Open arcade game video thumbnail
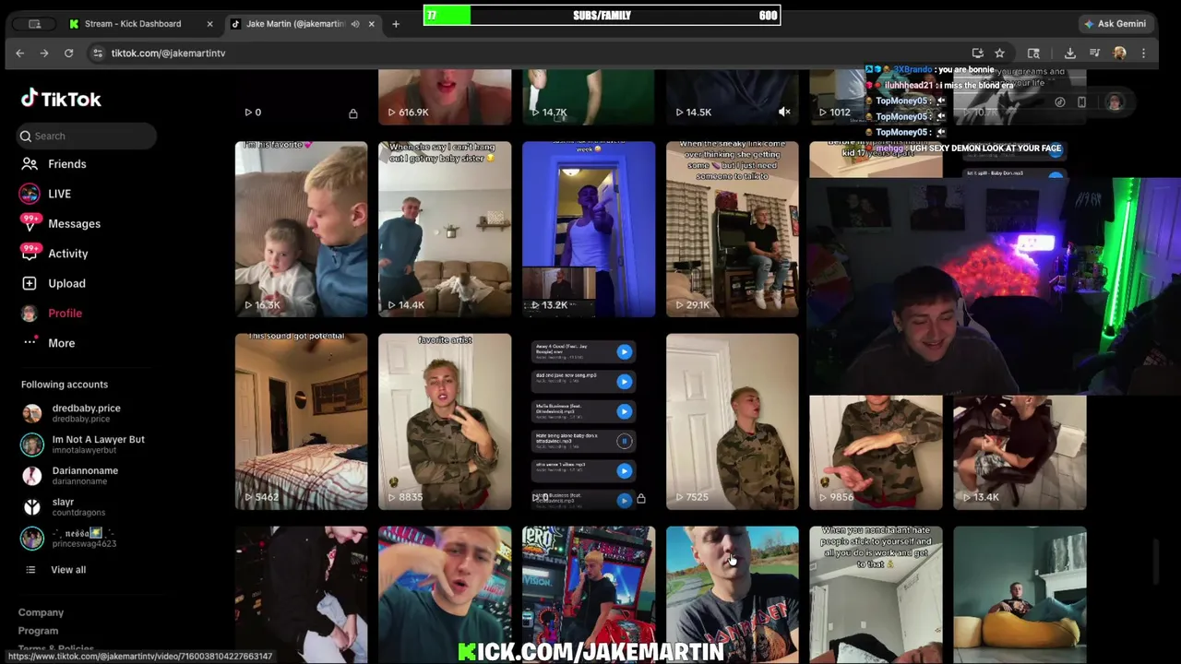The image size is (1181, 664). (x=589, y=594)
